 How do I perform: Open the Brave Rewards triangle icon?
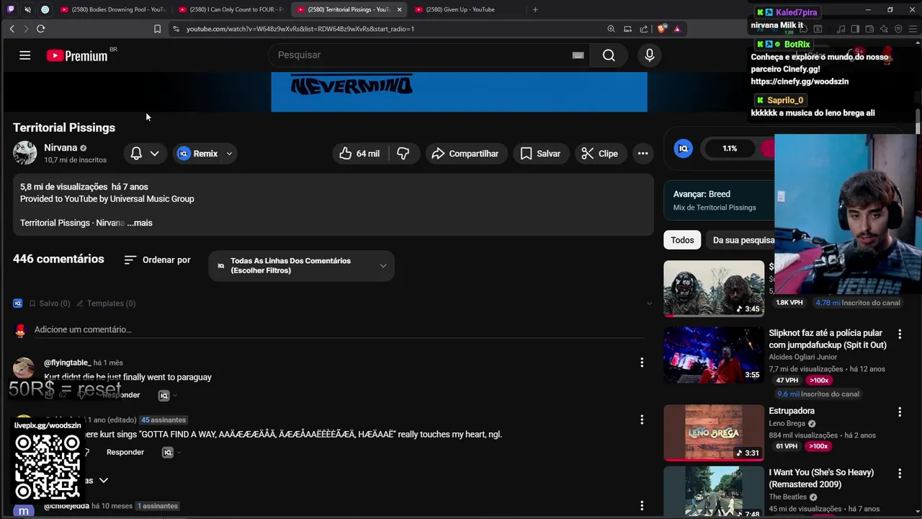coord(677,29)
